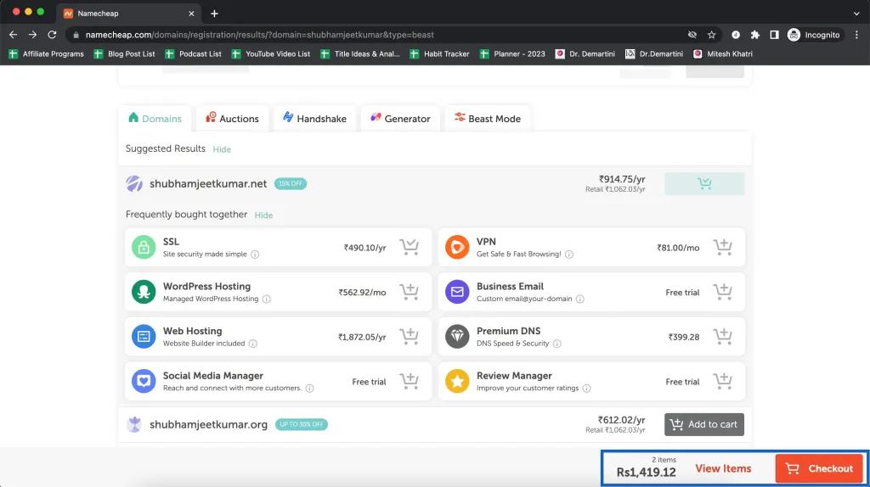Open the Blog Post List bookmark
This screenshot has width=870, height=487.
[124, 53]
